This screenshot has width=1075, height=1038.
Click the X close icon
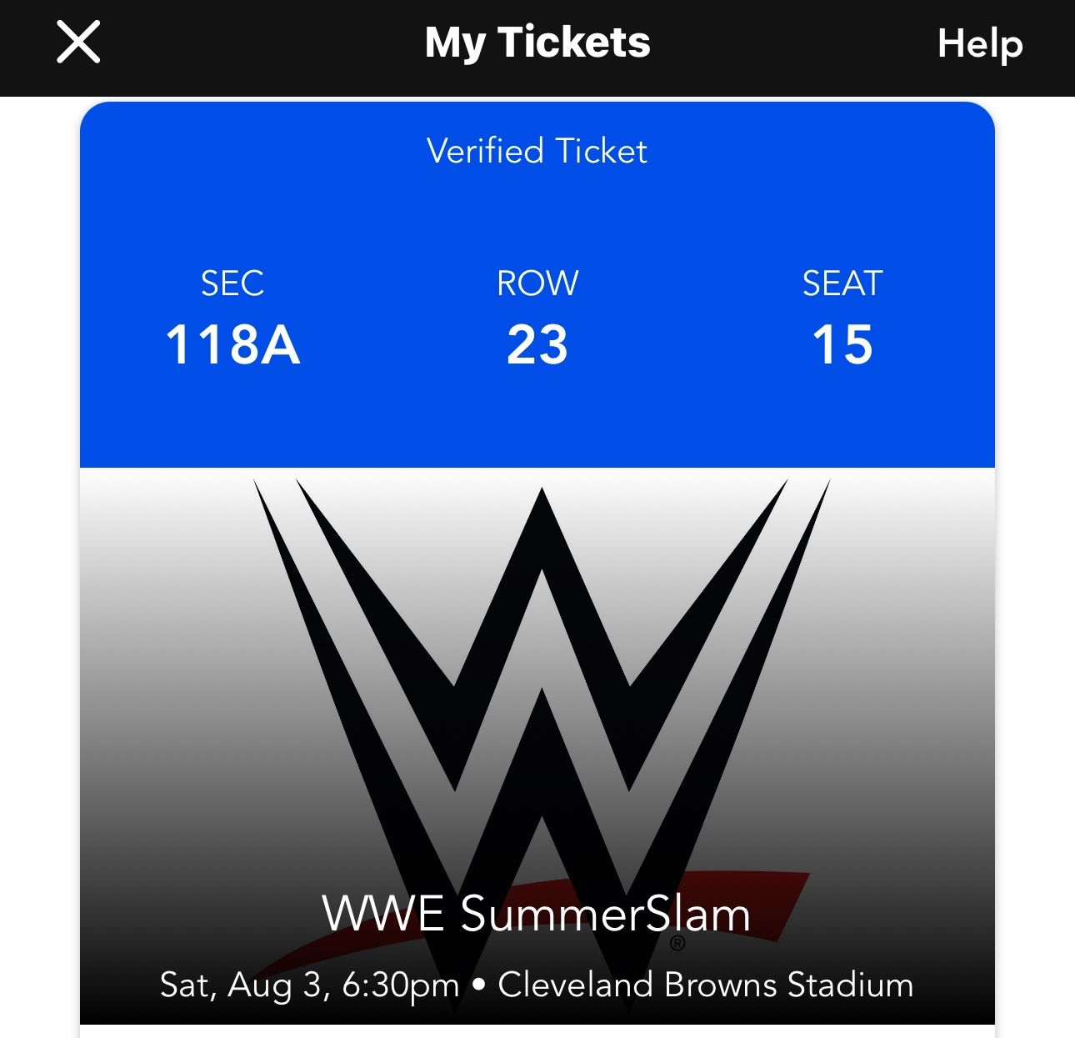77,43
